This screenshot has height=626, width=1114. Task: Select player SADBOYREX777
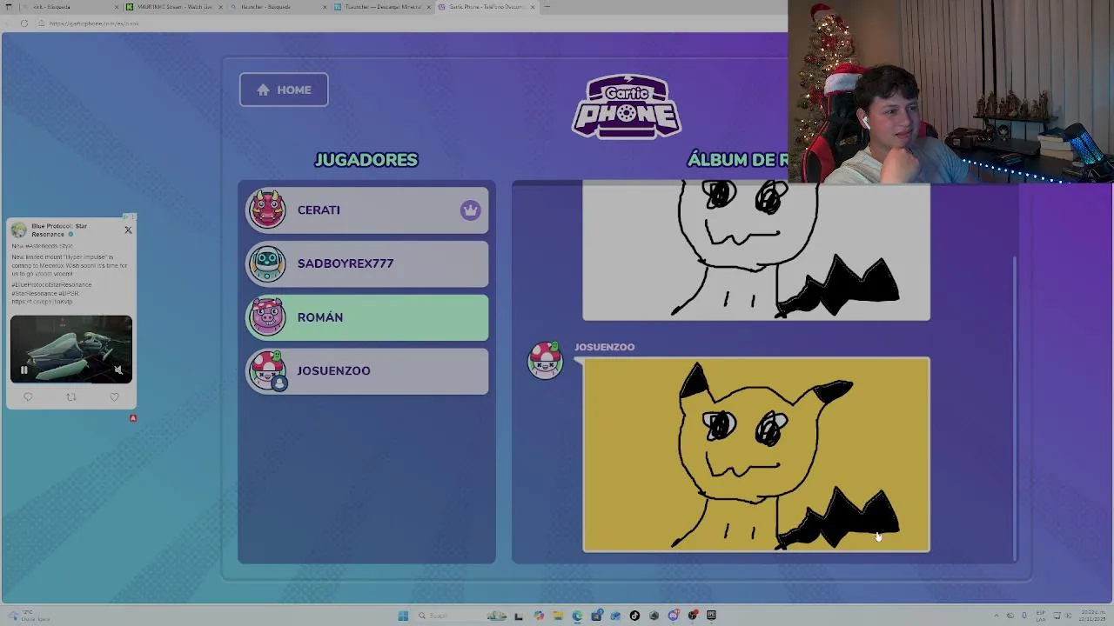click(366, 263)
